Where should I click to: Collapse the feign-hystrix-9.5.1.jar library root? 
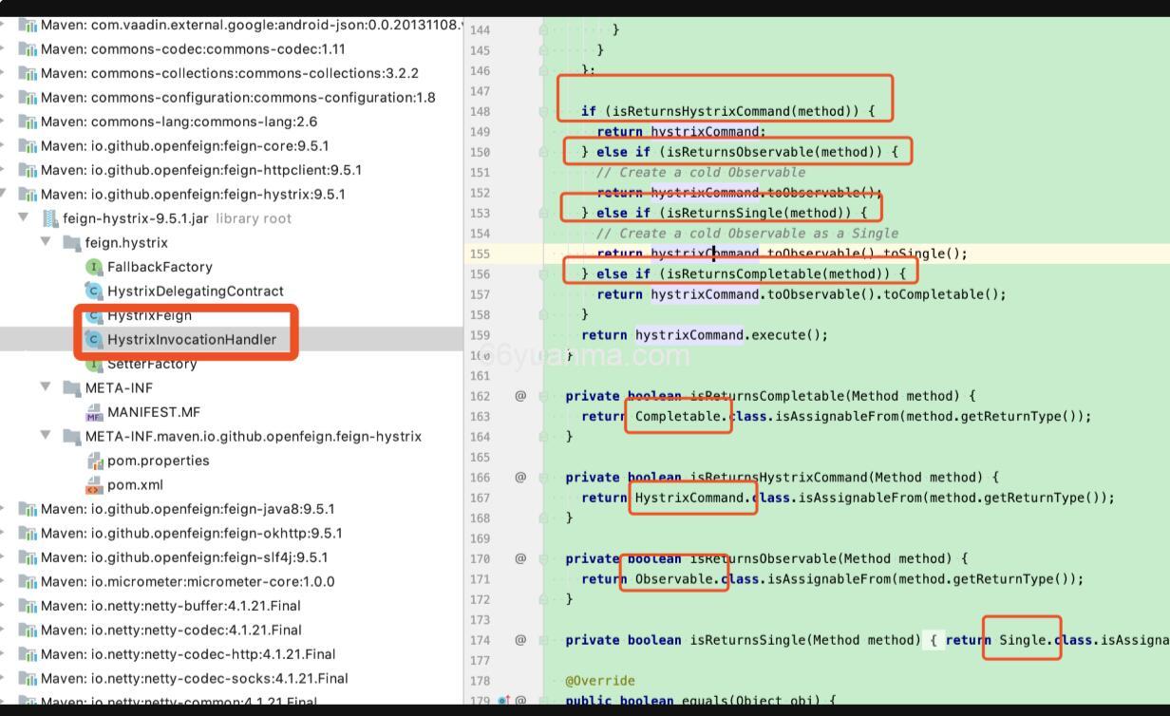coord(24,218)
